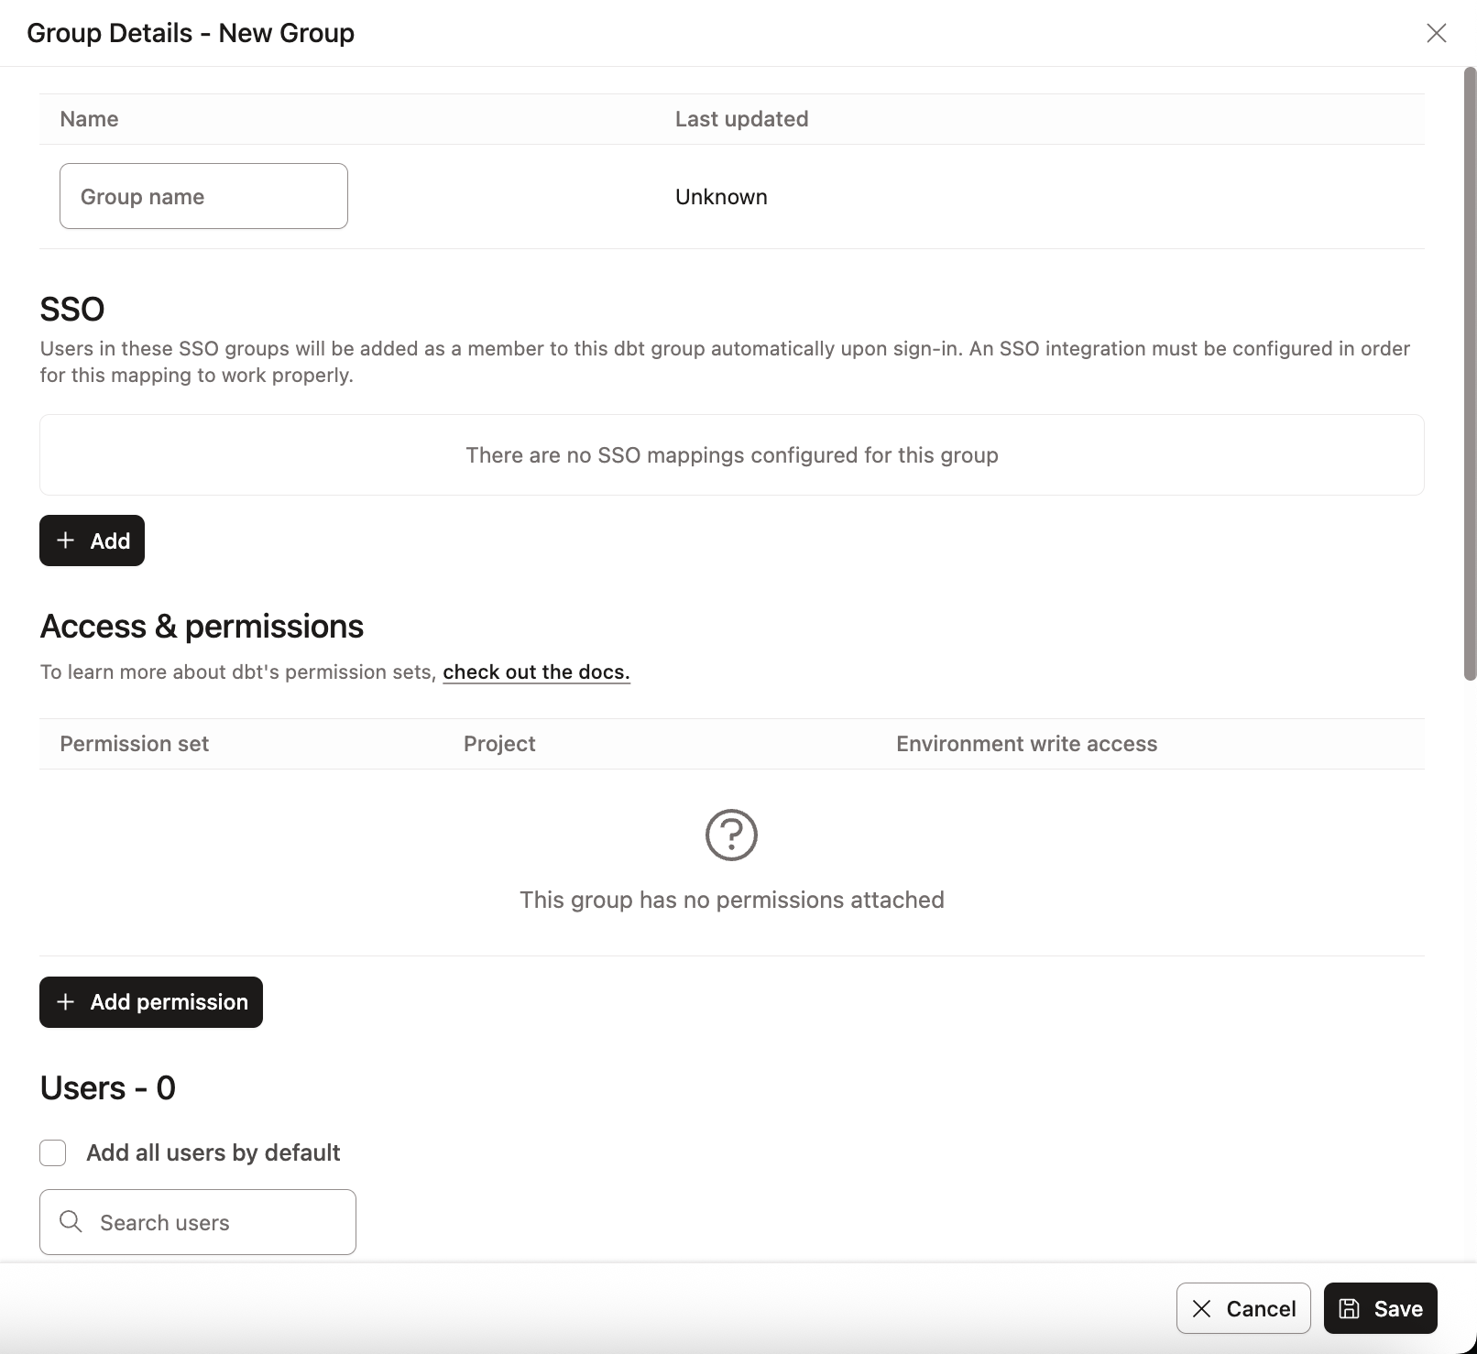The image size is (1477, 1354).
Task: Click the floppy disk icon in Save button
Action: tap(1349, 1308)
